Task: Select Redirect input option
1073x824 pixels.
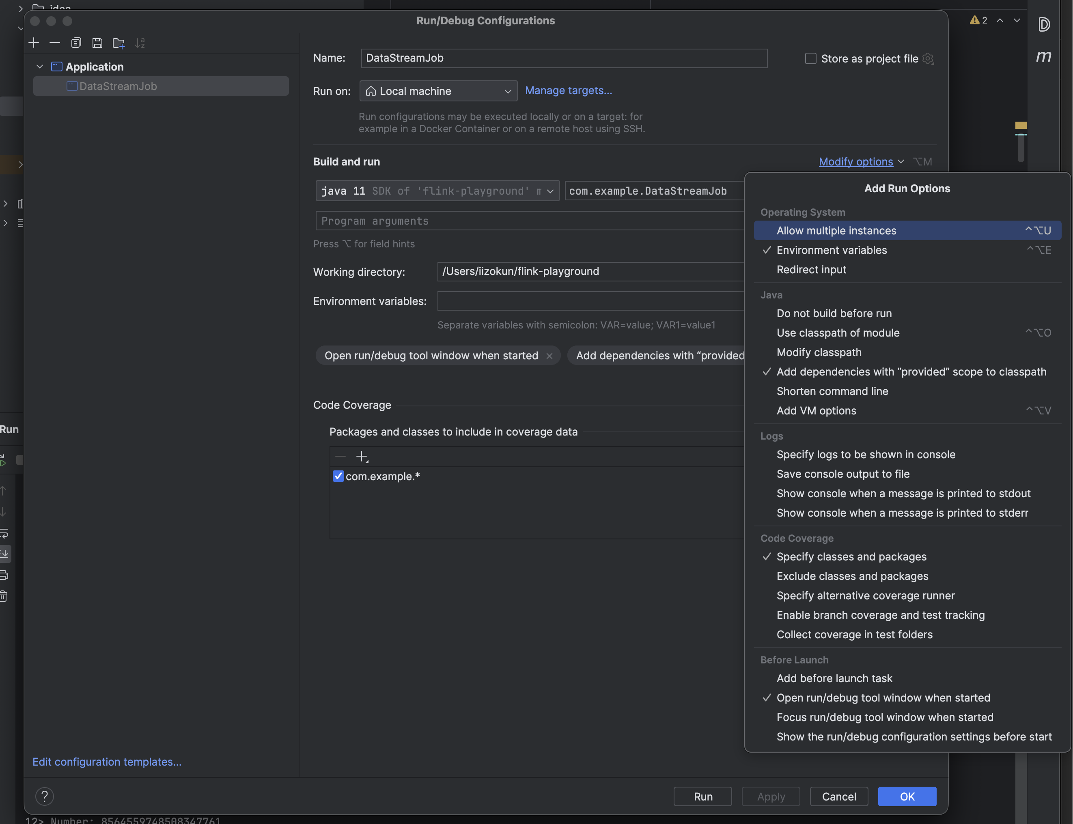Action: [907, 270]
